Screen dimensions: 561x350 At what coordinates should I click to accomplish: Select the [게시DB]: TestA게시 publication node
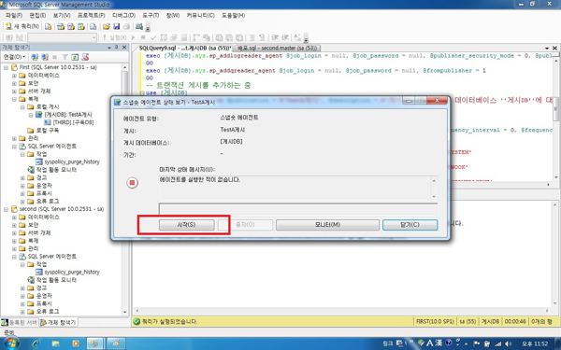68,115
